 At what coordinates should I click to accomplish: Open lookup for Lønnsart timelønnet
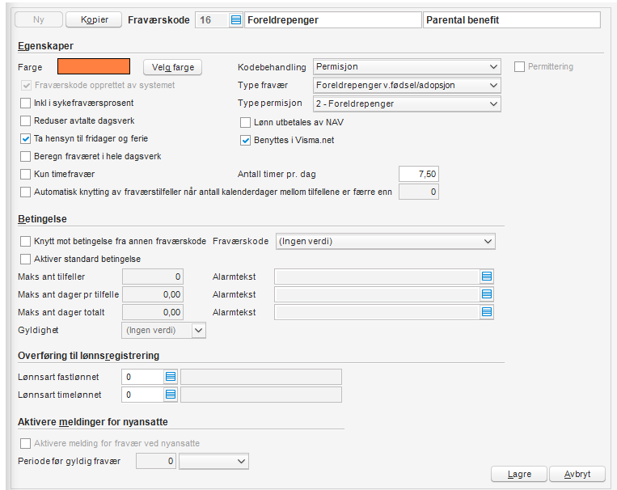[x=171, y=395]
